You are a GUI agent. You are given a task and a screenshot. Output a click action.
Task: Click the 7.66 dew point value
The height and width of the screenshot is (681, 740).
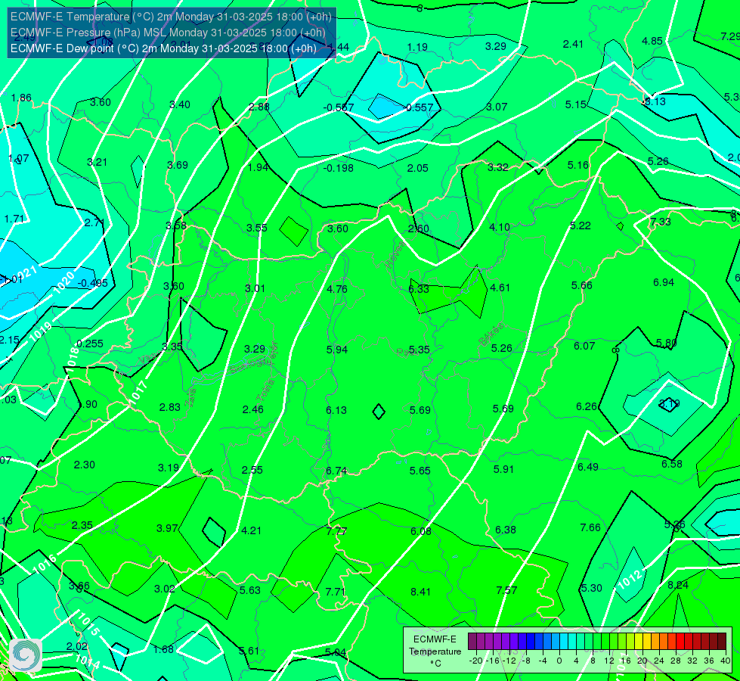590,527
